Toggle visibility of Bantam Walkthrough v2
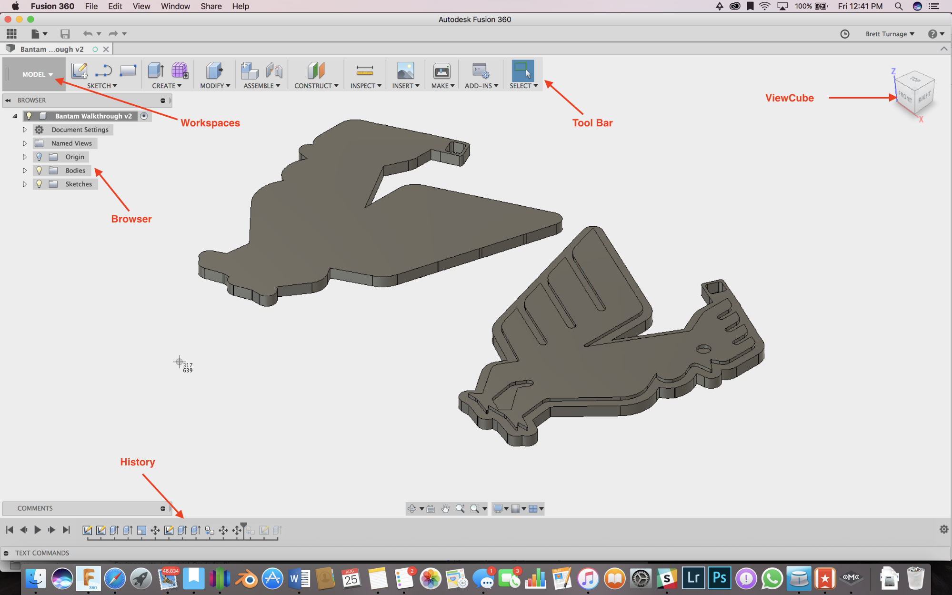Image resolution: width=952 pixels, height=595 pixels. (29, 116)
